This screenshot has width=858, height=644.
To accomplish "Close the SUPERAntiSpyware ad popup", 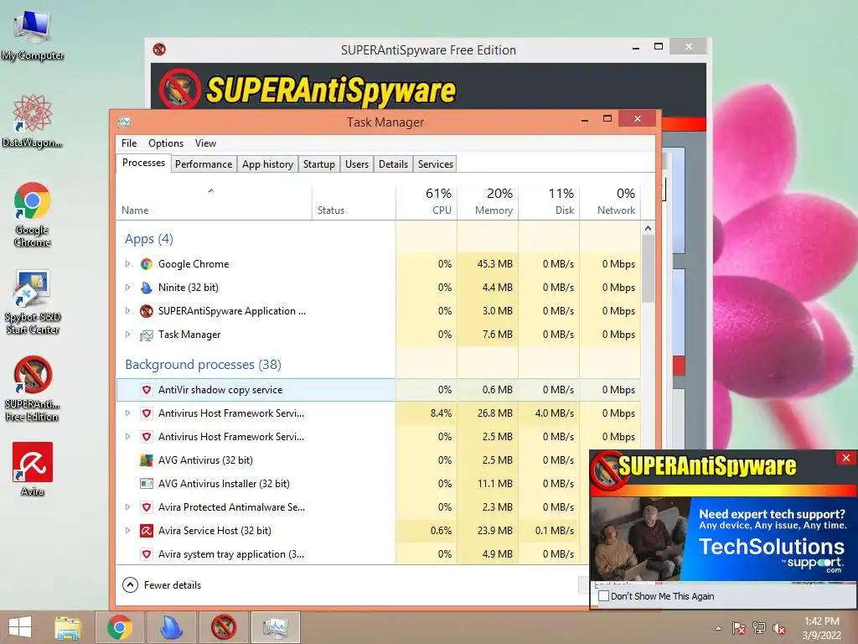I will pos(846,458).
